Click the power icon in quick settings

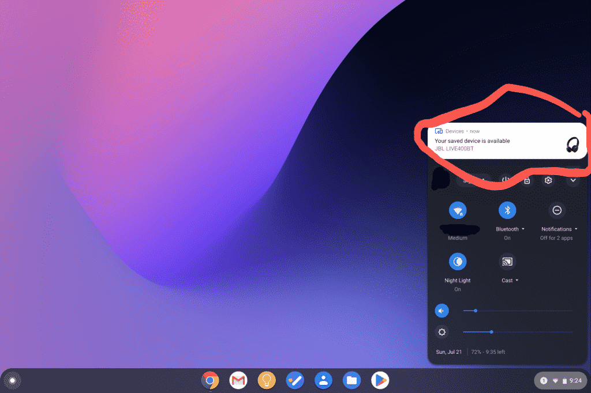(x=506, y=180)
